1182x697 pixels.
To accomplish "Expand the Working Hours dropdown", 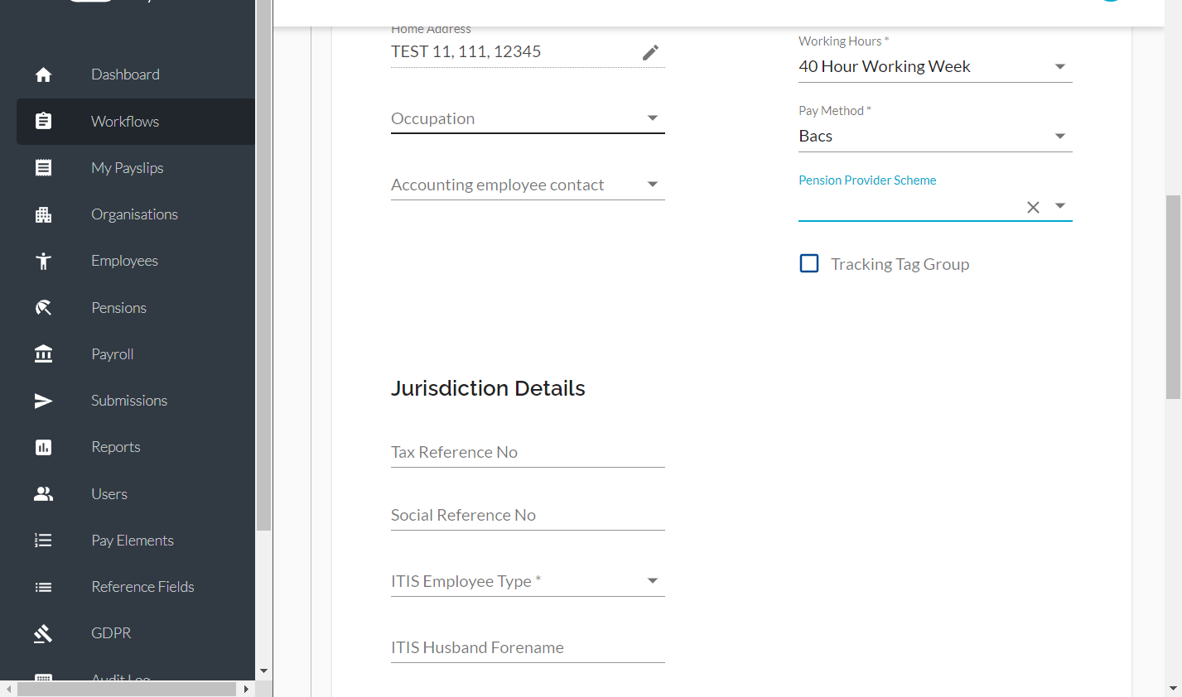I will click(935, 66).
